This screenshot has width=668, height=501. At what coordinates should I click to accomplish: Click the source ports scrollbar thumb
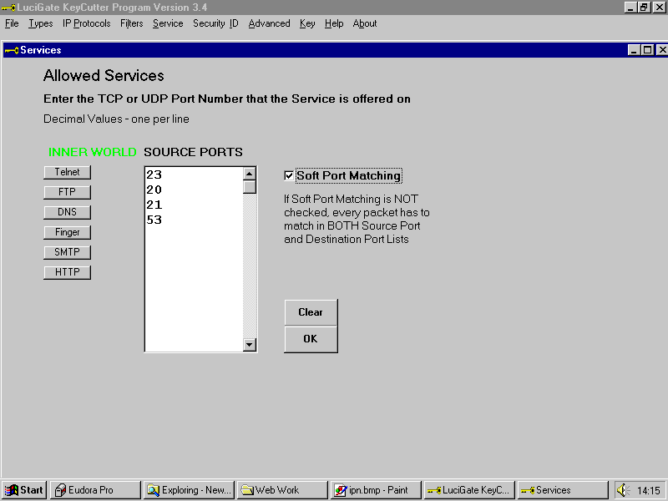(x=250, y=187)
